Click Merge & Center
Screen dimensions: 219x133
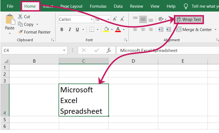194,29
